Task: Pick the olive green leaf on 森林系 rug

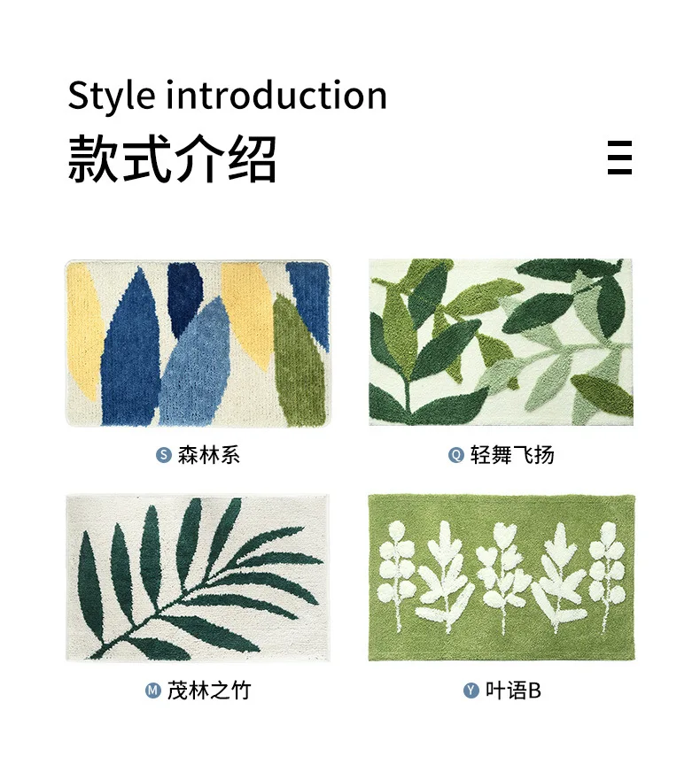Action: 299,360
